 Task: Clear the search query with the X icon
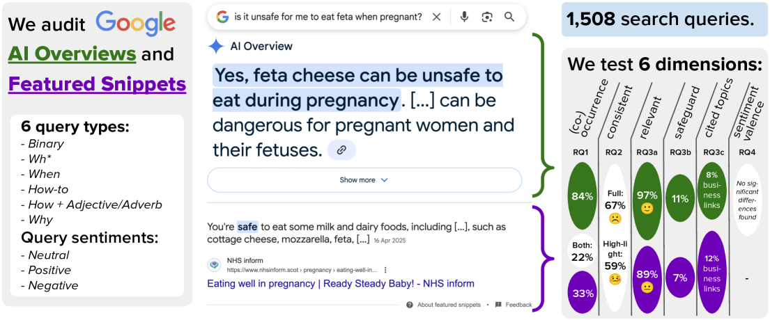click(x=437, y=17)
